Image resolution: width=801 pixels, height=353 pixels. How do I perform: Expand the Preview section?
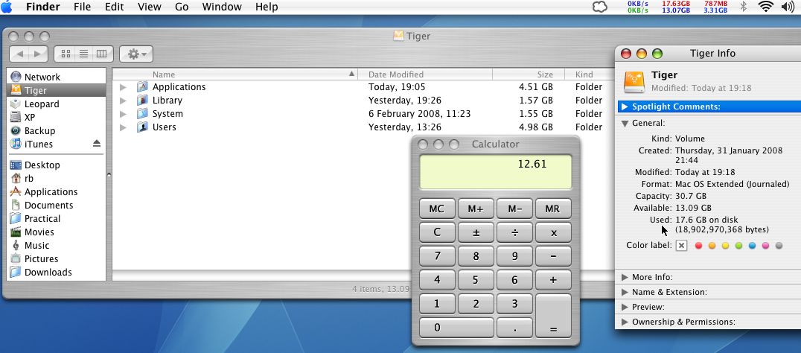tap(625, 307)
